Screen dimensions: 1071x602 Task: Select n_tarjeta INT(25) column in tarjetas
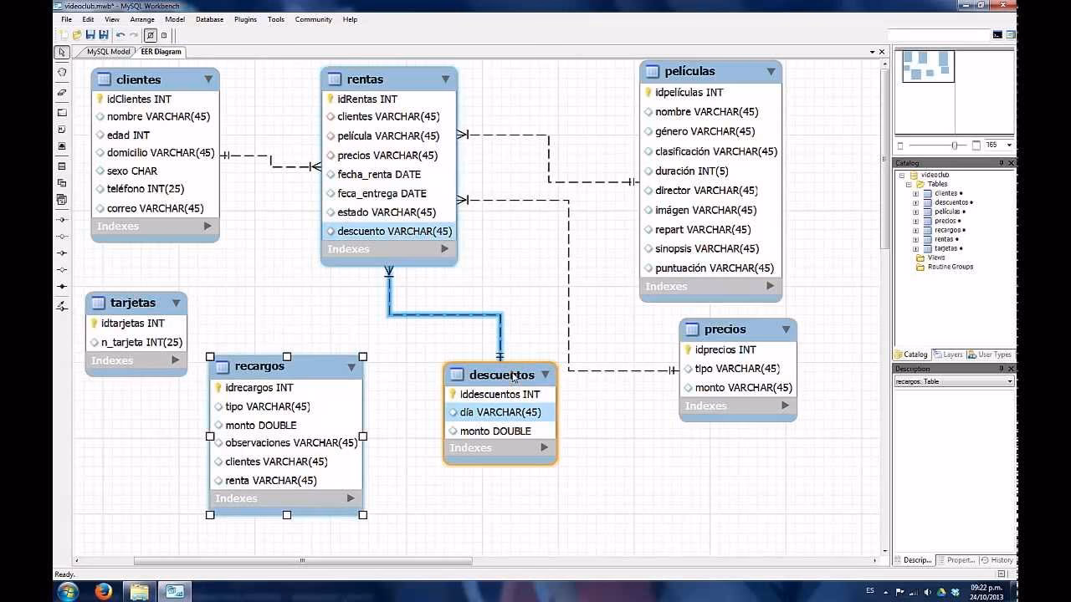point(136,342)
